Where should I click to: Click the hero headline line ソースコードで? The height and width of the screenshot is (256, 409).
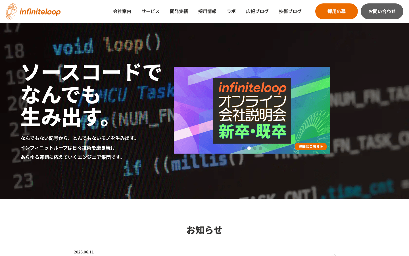tap(91, 72)
